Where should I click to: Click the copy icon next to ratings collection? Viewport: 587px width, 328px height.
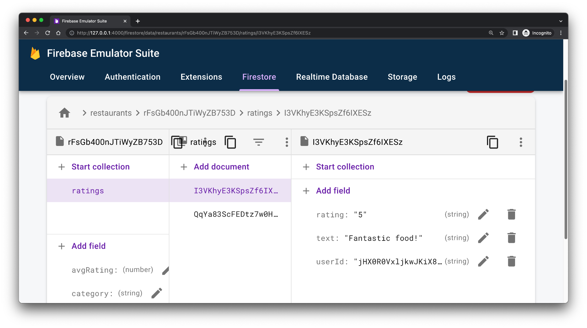[231, 142]
